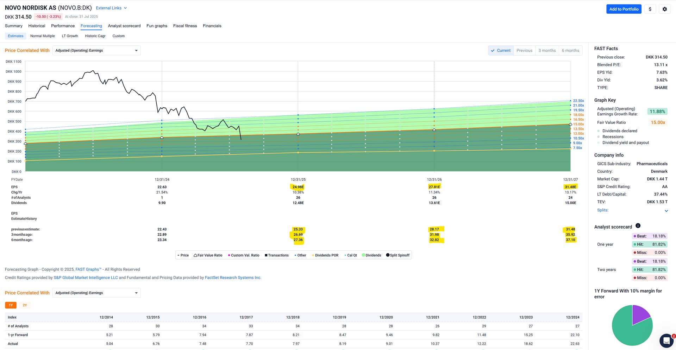Screen dimensions: 676x350
Task: Open the chat support bubble icon
Action: [666, 341]
